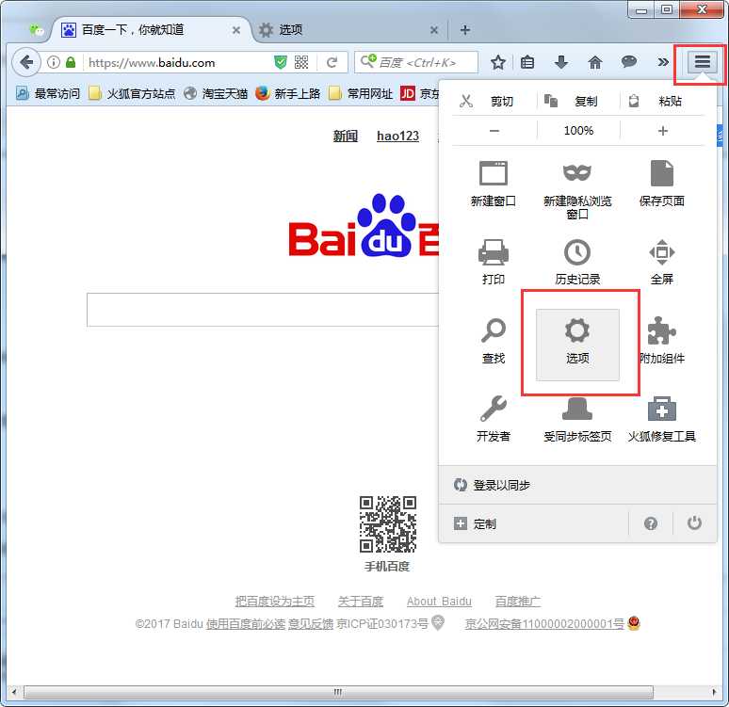
Task: Zoom out with minus button
Action: pyautogui.click(x=494, y=131)
